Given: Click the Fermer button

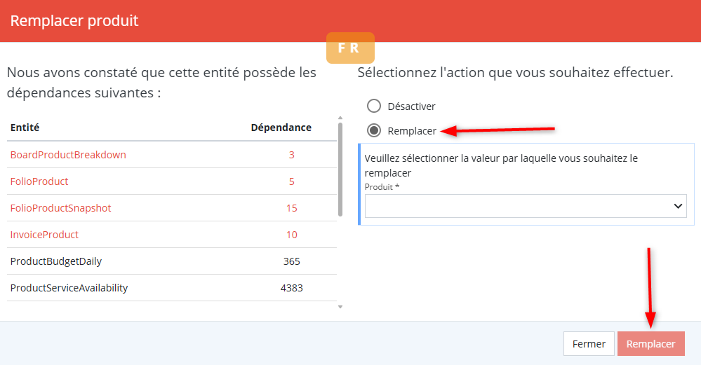Looking at the screenshot, I should [589, 344].
